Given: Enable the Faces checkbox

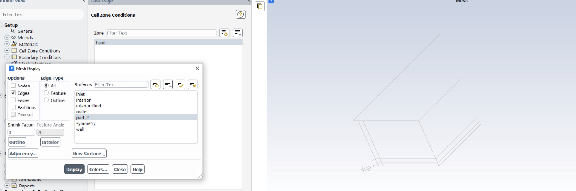Looking at the screenshot, I should coord(13,100).
